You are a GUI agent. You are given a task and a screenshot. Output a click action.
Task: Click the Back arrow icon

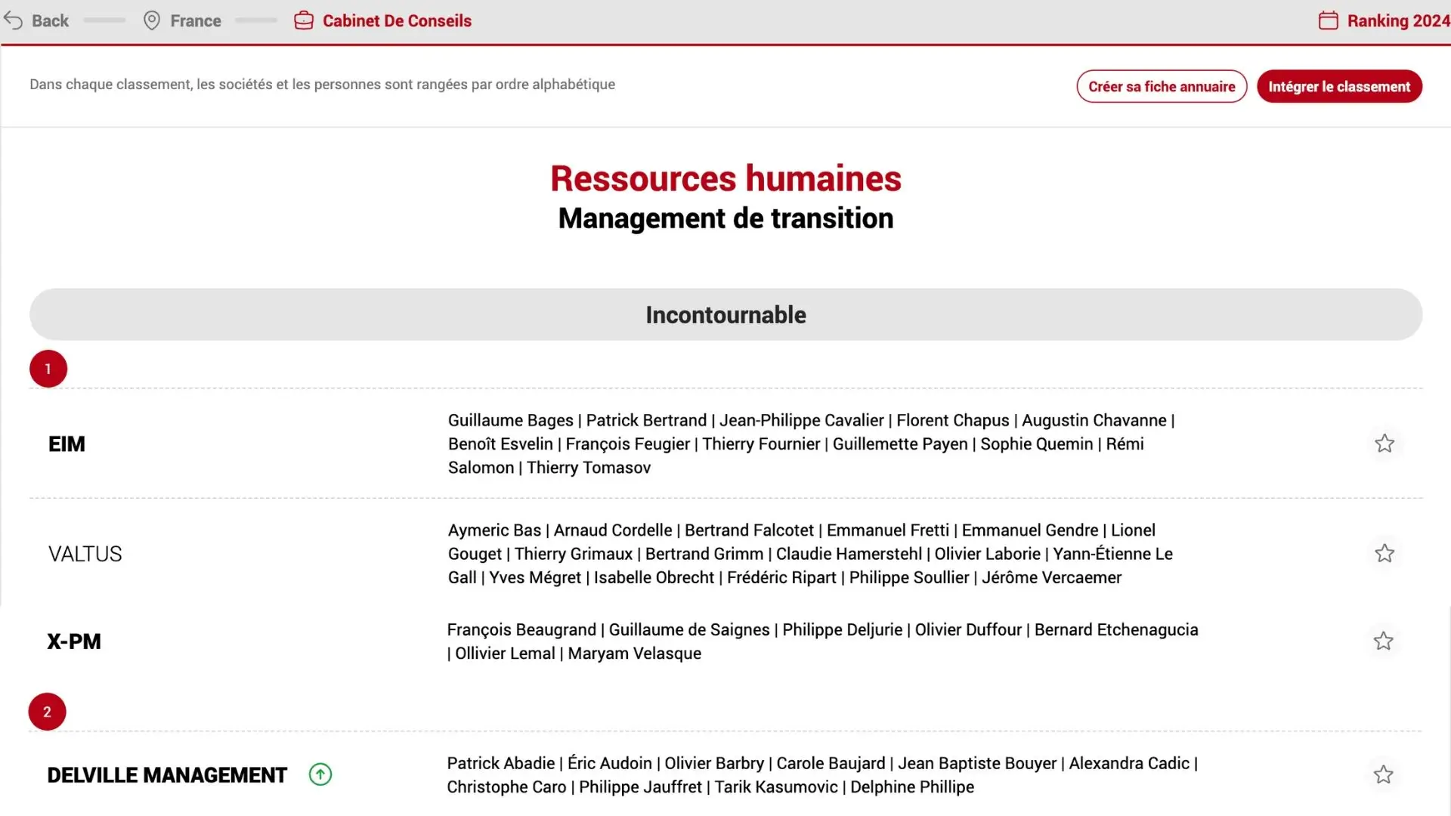tap(14, 20)
